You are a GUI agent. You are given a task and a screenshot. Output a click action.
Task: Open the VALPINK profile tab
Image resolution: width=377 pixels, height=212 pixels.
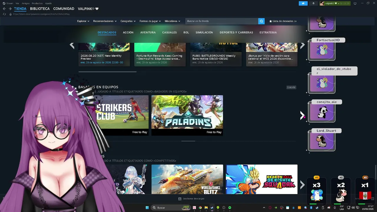[88, 9]
